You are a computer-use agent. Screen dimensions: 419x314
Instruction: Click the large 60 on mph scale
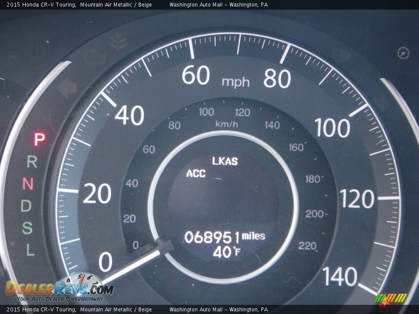[x=196, y=75]
